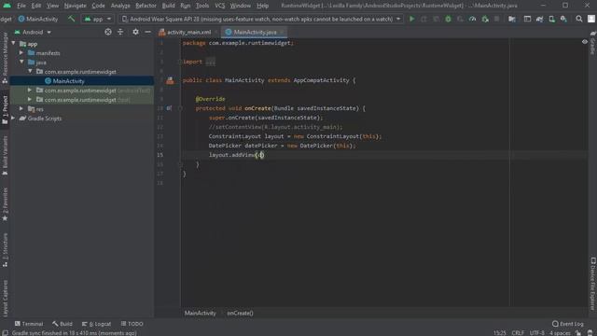Viewport: 597px width, 336px height.
Task: Expand the manifests folder
Action: tap(21, 53)
